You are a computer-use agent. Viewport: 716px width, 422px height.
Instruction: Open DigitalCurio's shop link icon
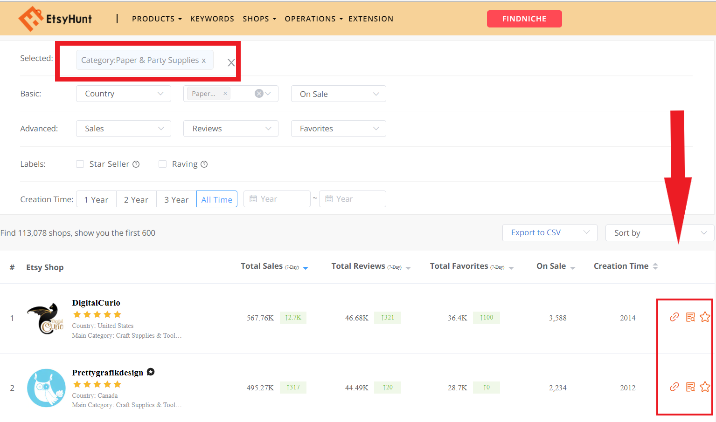coord(674,317)
